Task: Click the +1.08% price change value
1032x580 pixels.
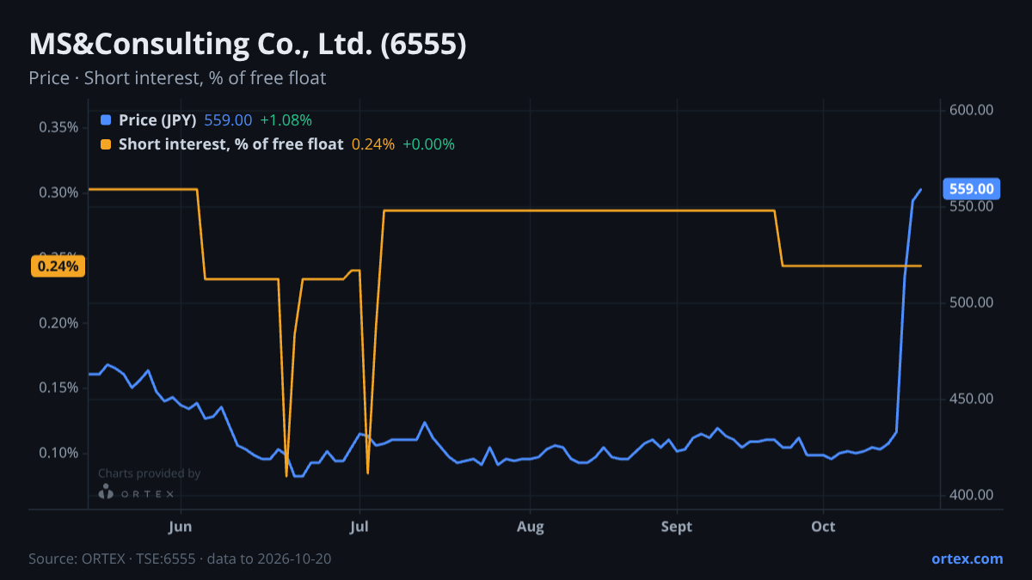Action: (x=286, y=120)
